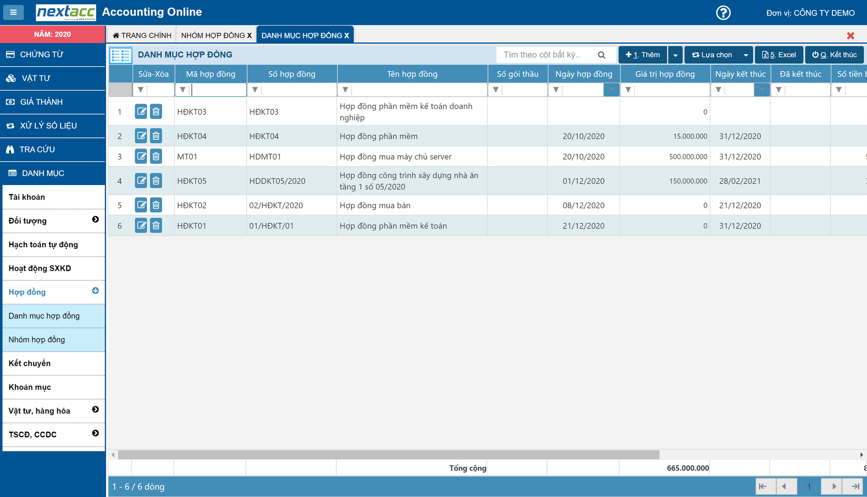Delete contract HĐKT05 using trash icon
The image size is (867, 497).
(x=156, y=181)
